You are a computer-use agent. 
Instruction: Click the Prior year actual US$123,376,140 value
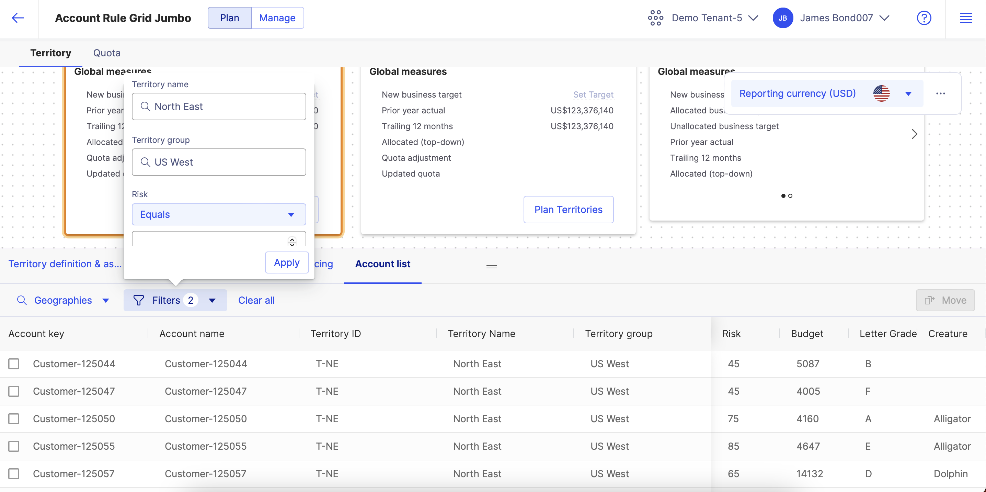click(x=582, y=110)
